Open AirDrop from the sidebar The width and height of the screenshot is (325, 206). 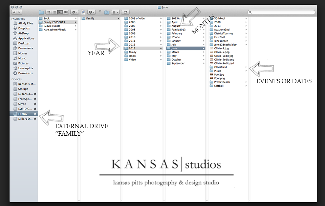[x=24, y=33]
